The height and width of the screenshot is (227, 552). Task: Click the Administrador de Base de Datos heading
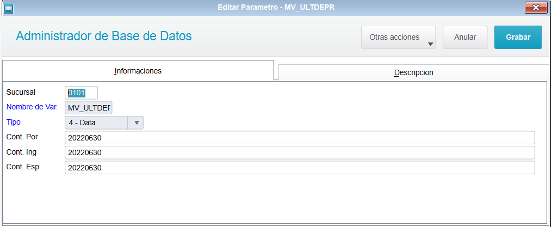coord(104,36)
